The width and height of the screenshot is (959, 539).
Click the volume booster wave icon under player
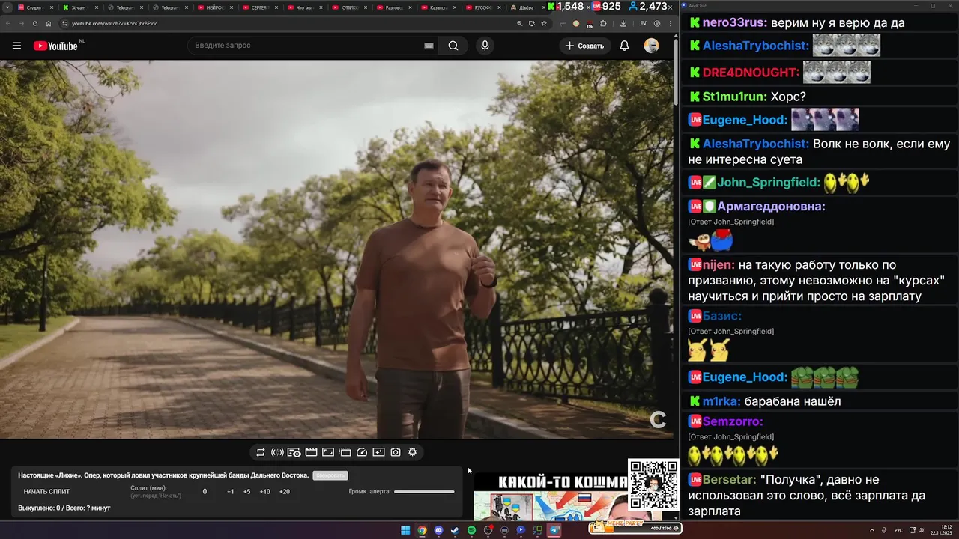[x=277, y=452]
